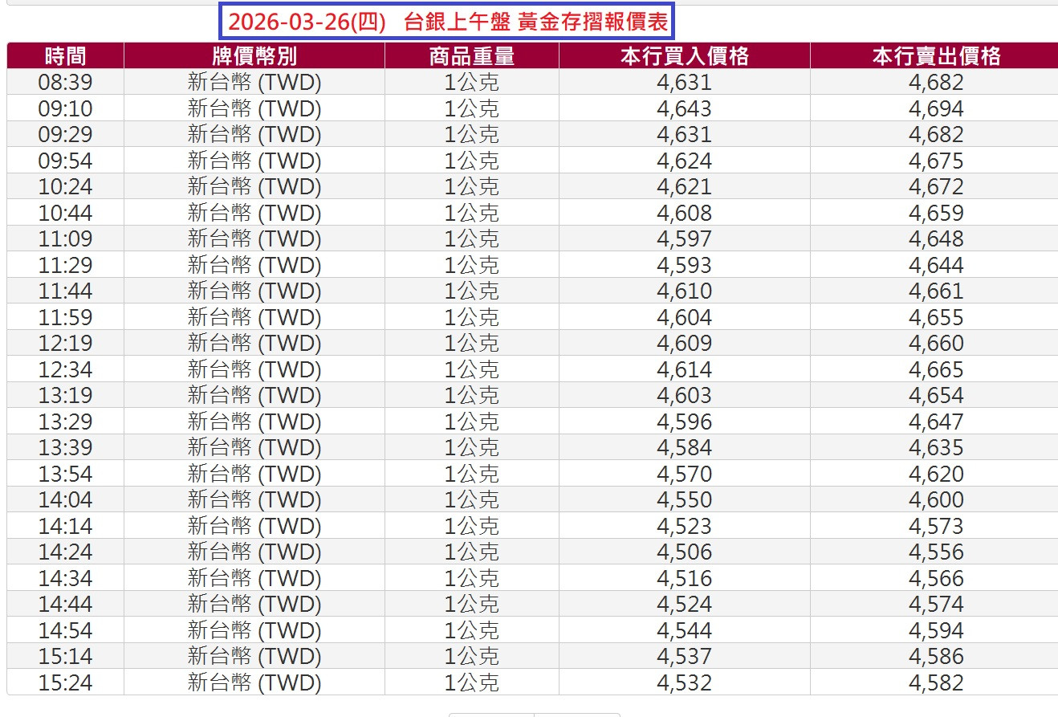Viewport: 1058px width, 717px height.
Task: Click buy price 4,570 in the 13:54 row
Action: (684, 474)
